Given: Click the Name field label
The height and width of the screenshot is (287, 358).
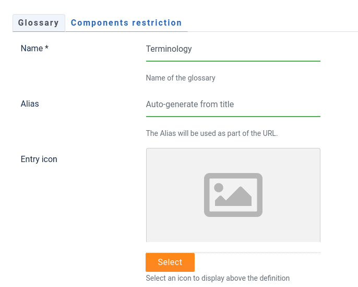Looking at the screenshot, I should pyautogui.click(x=31, y=49).
